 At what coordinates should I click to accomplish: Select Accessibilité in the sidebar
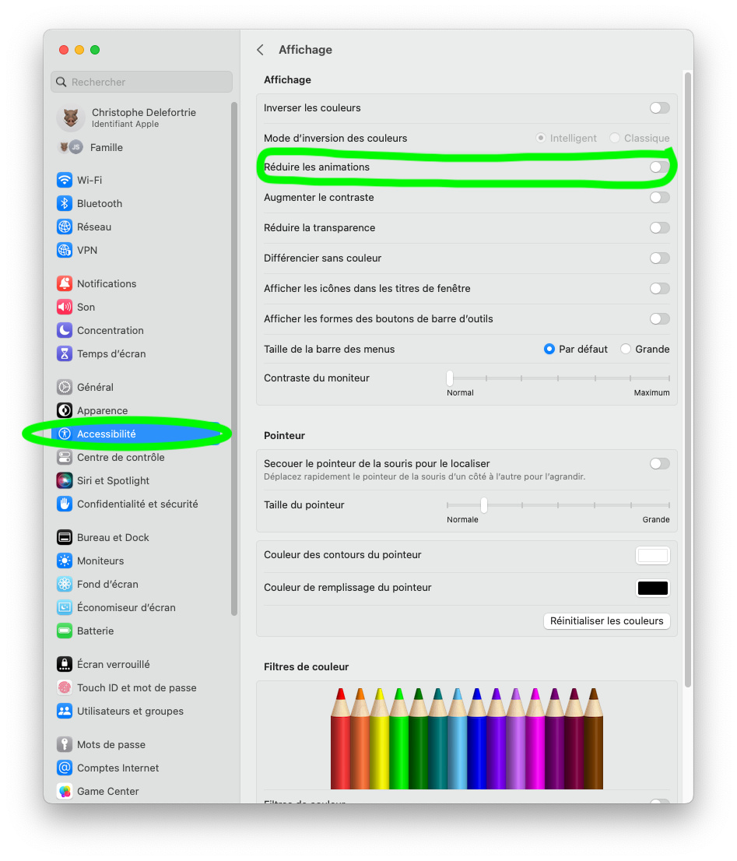pyautogui.click(x=107, y=434)
